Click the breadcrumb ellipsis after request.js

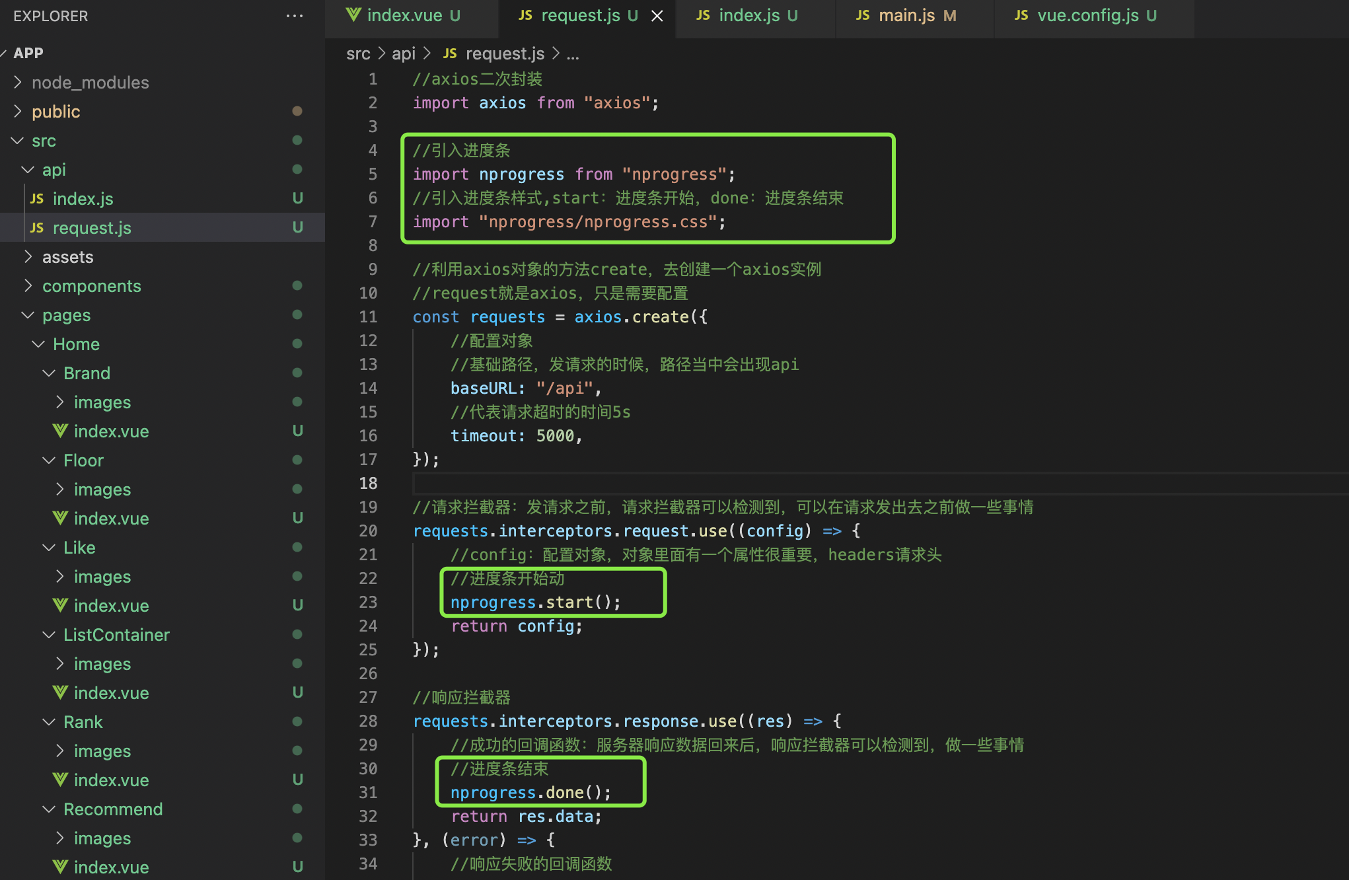pyautogui.click(x=573, y=54)
